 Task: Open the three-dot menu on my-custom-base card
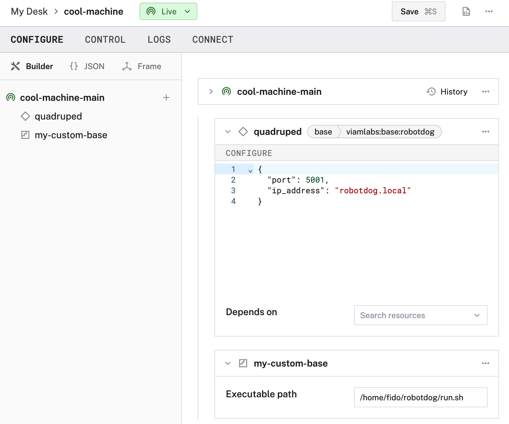[485, 364]
